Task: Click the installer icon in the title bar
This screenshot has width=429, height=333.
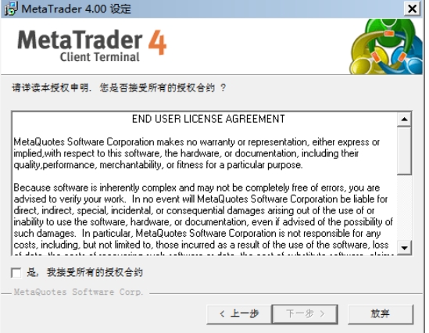Action: pyautogui.click(x=11, y=9)
